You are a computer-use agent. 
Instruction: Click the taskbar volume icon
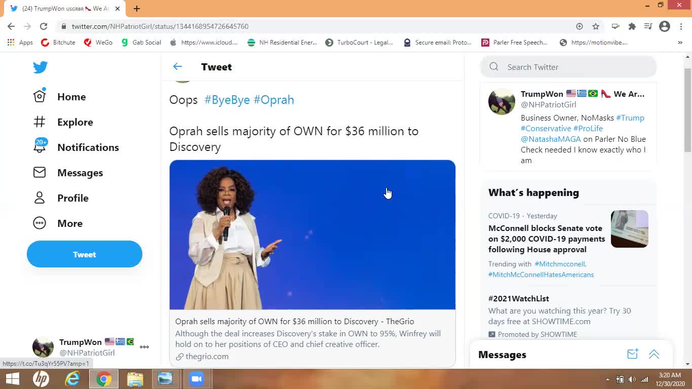632,379
